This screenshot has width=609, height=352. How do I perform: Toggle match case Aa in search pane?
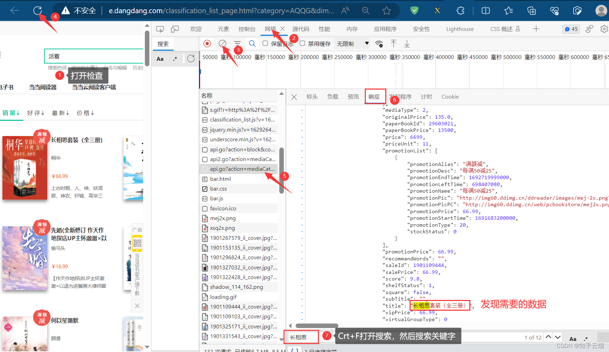click(x=160, y=59)
